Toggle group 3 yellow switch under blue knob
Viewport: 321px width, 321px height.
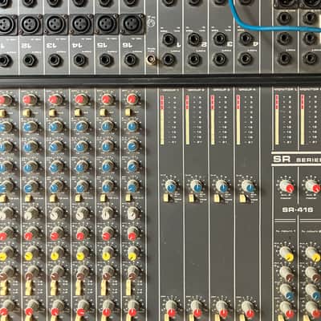(x=217, y=198)
